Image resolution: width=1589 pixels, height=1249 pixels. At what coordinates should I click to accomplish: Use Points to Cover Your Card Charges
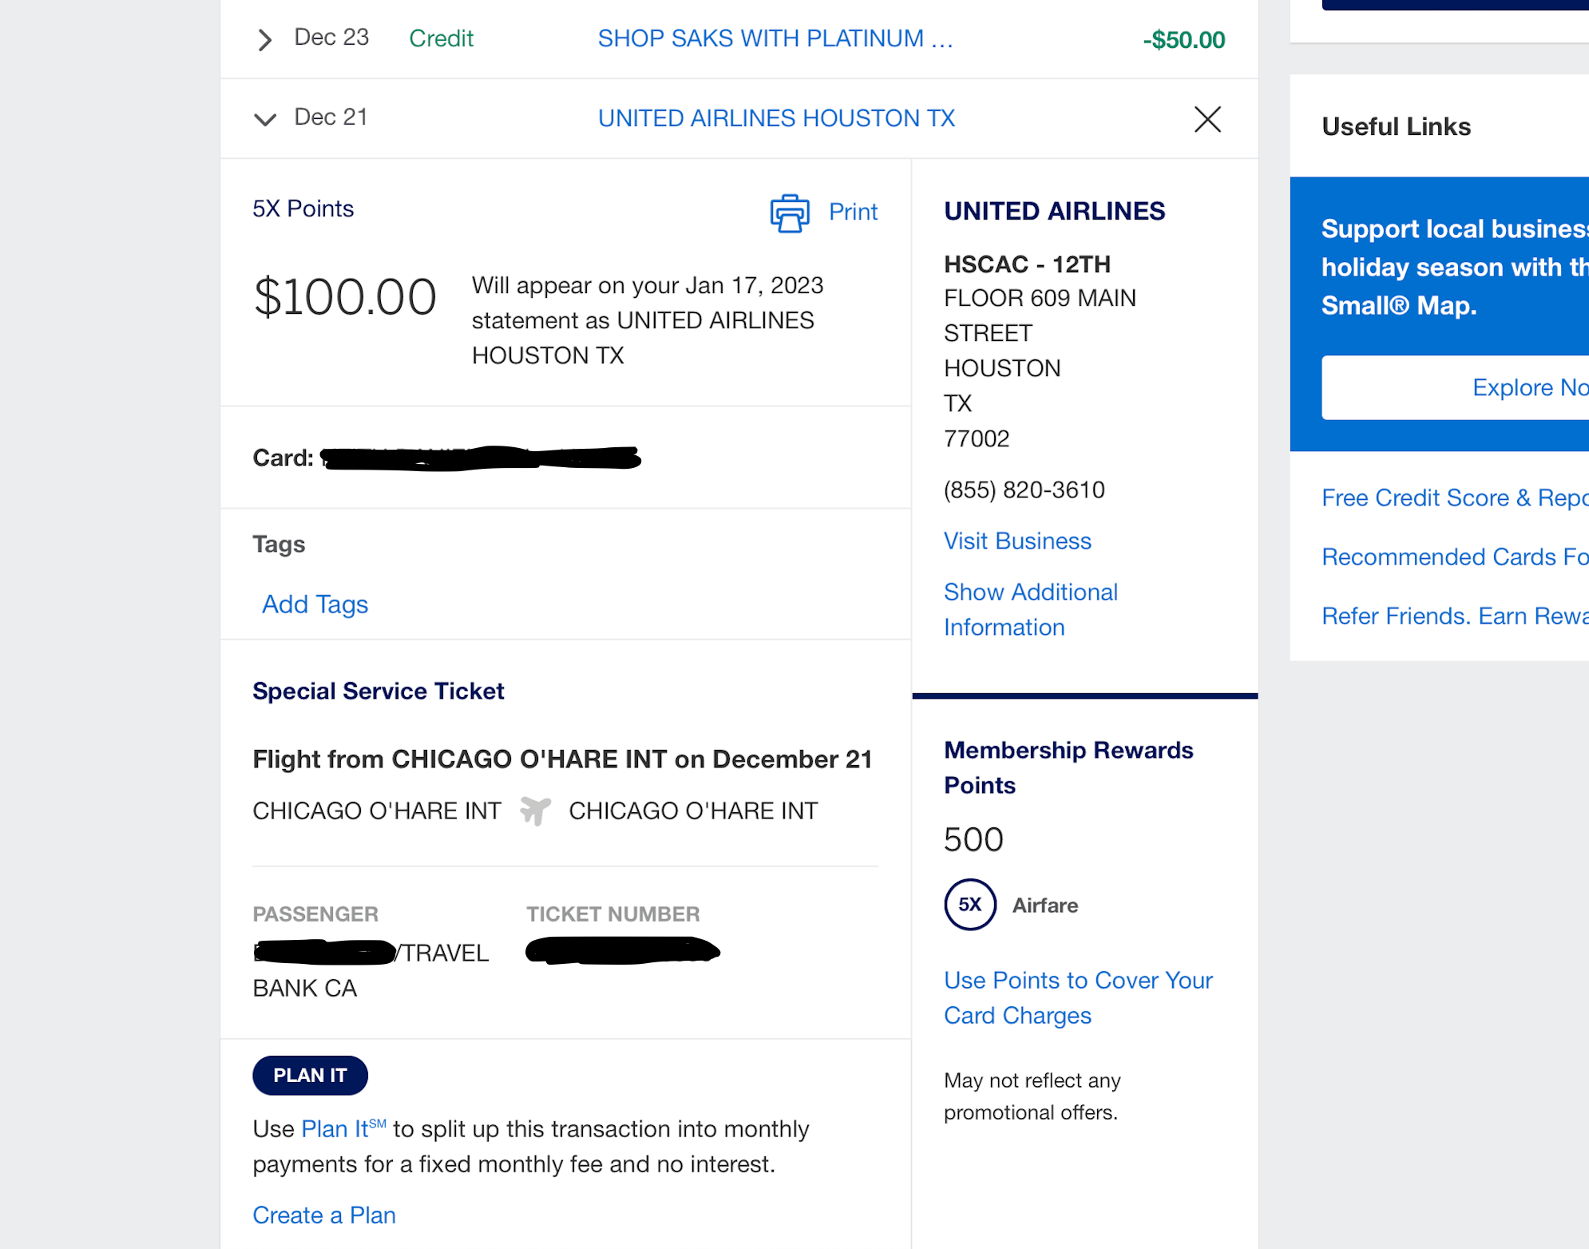(1077, 997)
